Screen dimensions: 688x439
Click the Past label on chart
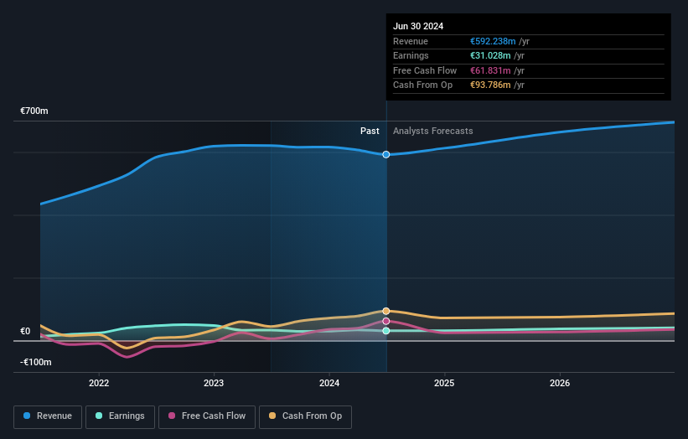click(x=370, y=131)
